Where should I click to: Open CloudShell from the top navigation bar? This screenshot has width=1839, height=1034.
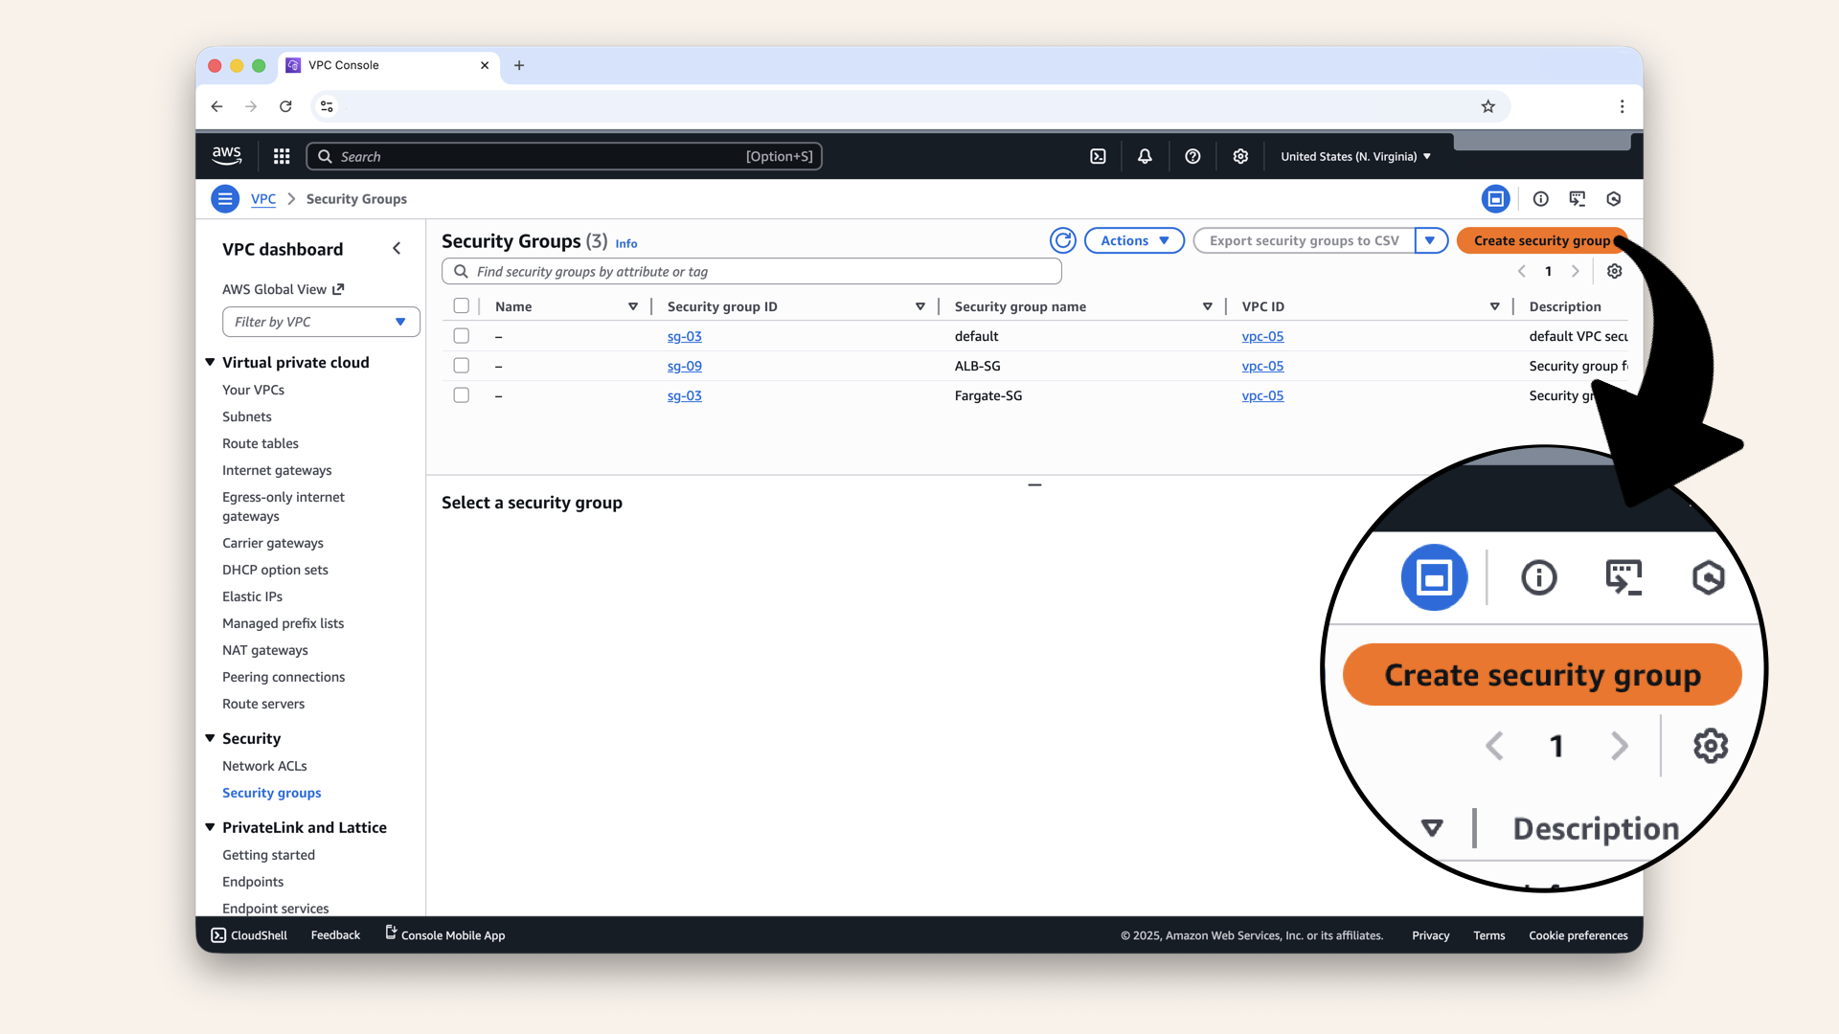click(x=1099, y=156)
